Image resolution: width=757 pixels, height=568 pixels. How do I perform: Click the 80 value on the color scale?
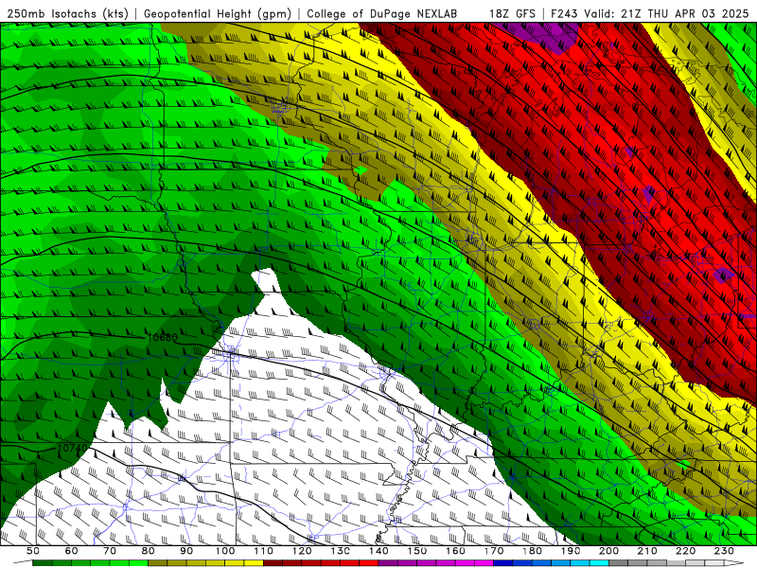(149, 551)
